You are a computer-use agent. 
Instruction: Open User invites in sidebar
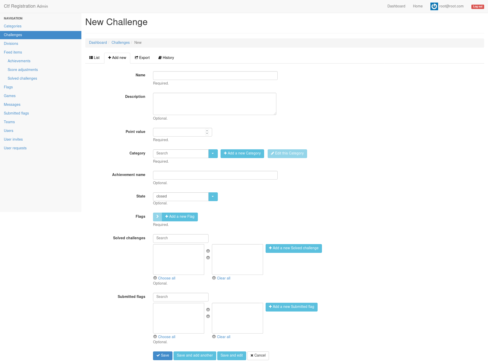[x=41, y=139]
